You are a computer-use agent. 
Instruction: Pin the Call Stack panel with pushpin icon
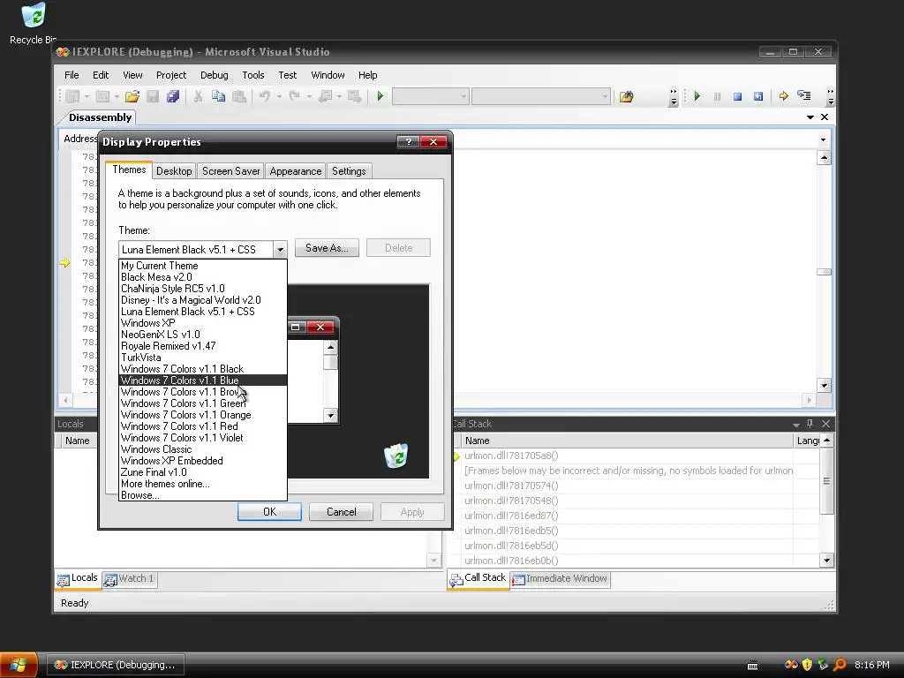810,424
